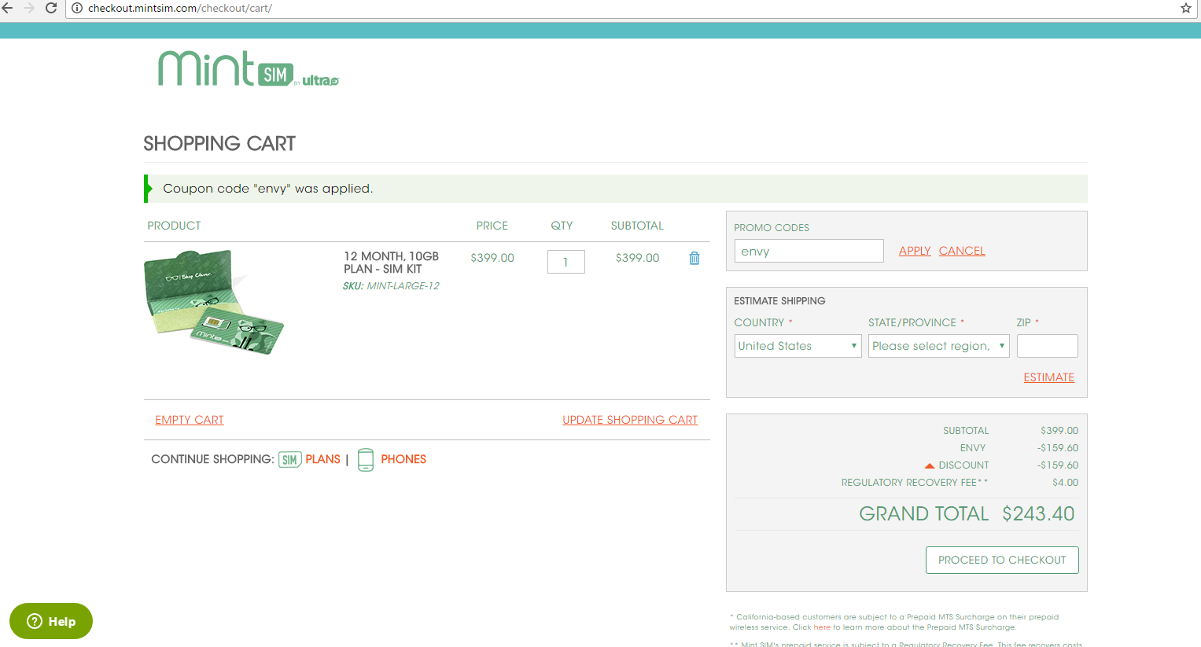1201x647 pixels.
Task: Click the product price $399.00
Action: click(492, 258)
